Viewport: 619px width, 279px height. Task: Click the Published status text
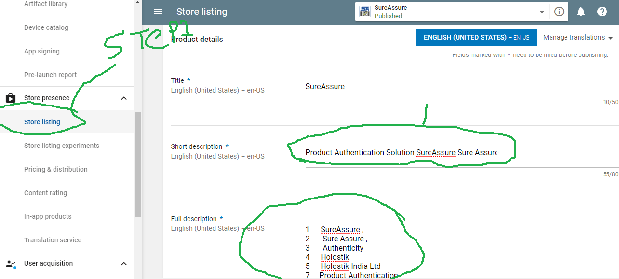tap(388, 16)
